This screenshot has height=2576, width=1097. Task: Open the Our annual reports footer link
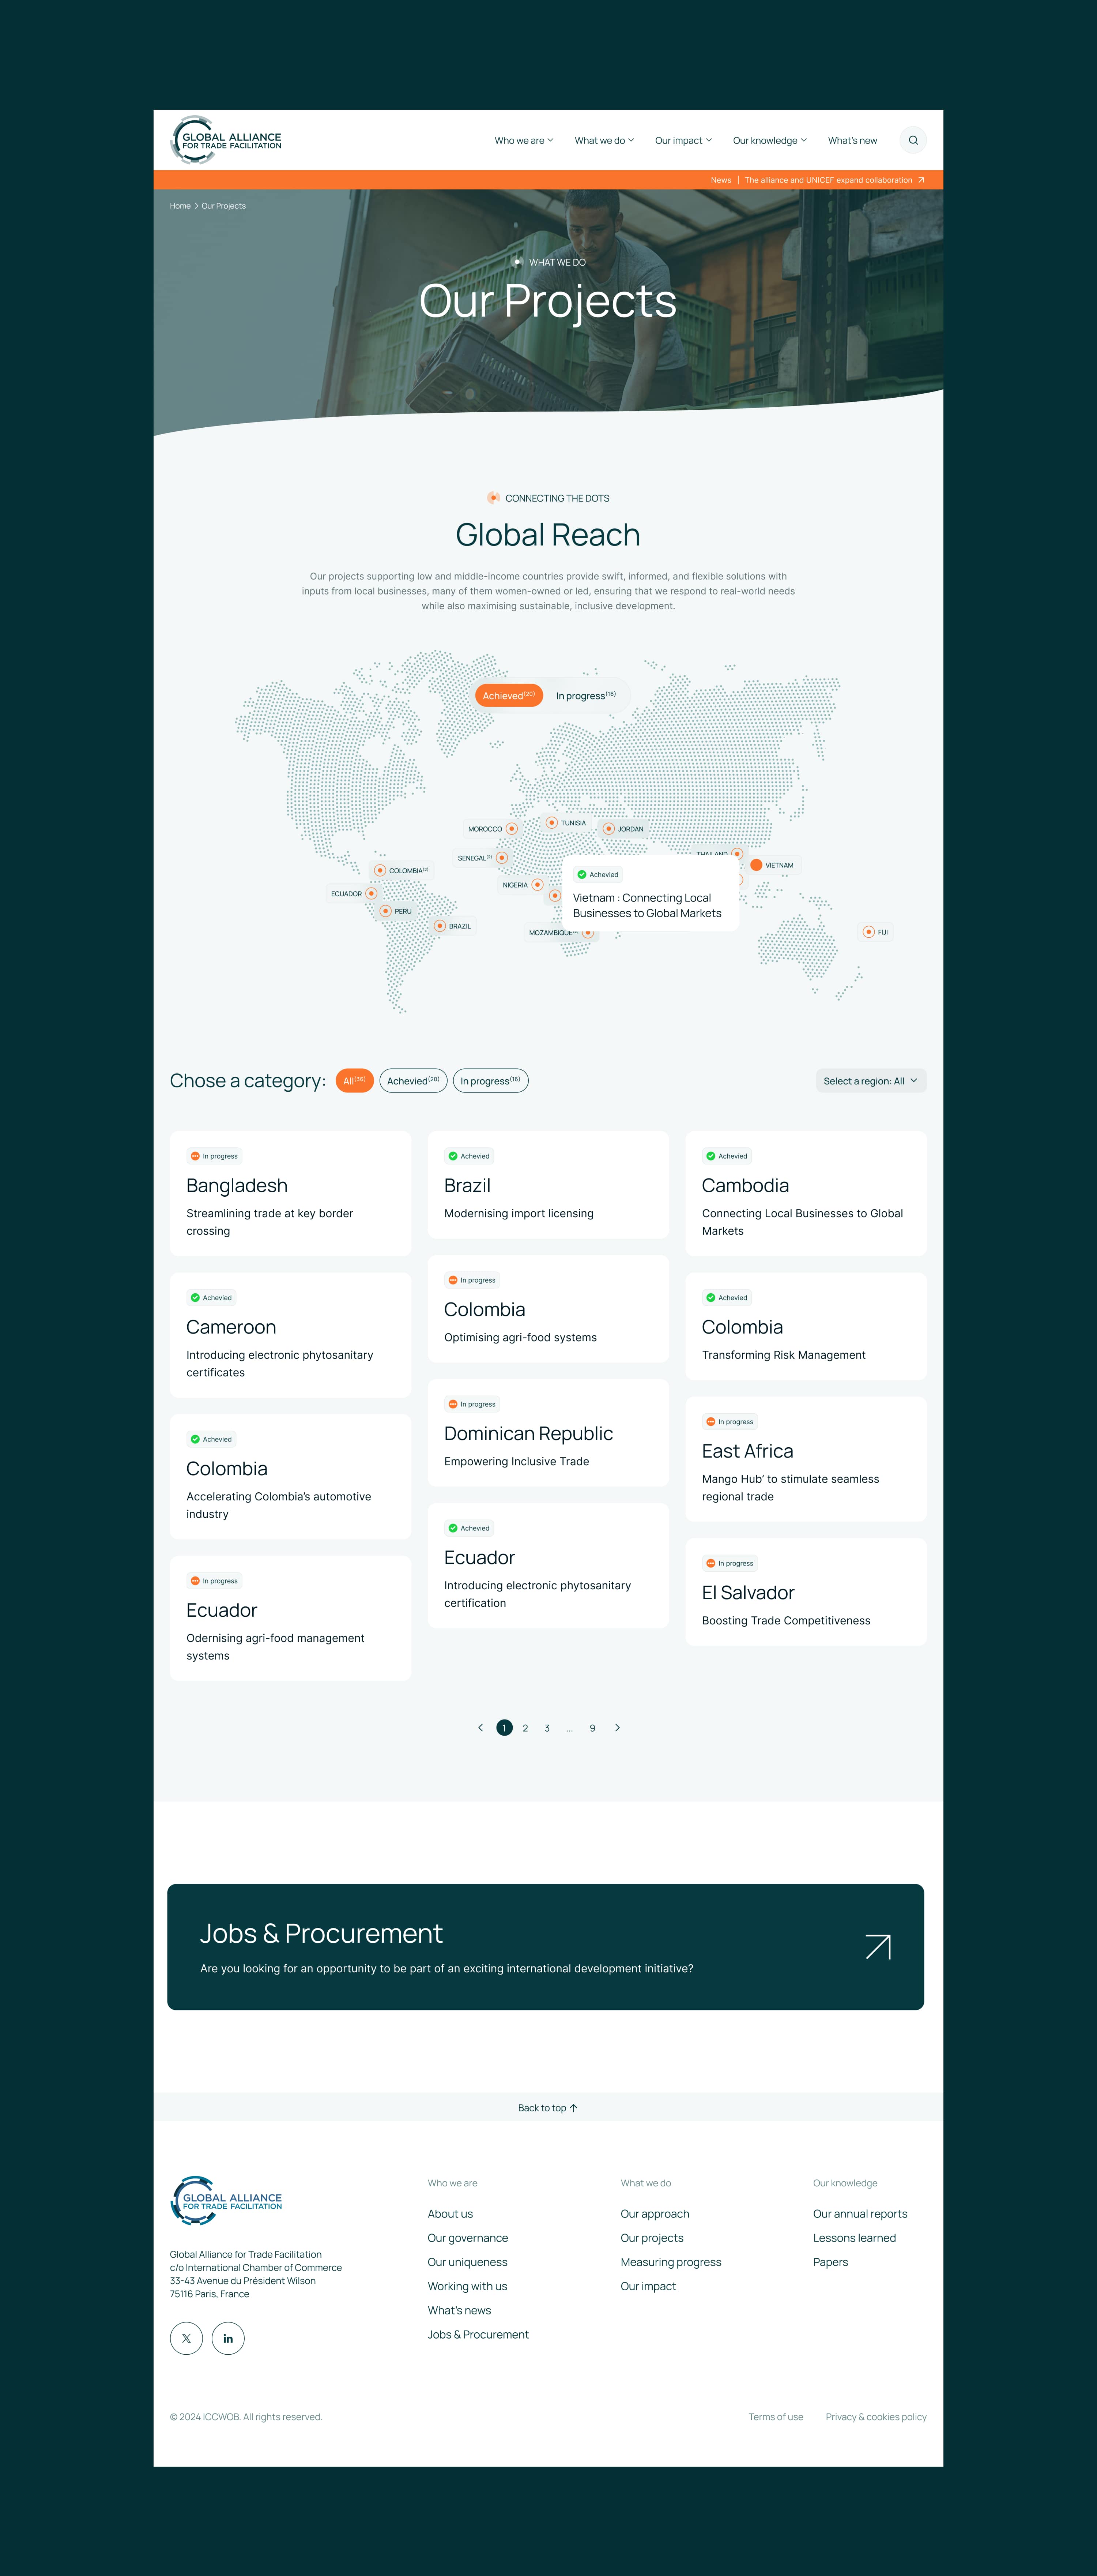coord(860,2214)
